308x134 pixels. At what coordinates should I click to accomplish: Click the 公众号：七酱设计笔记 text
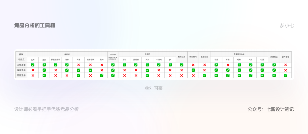coord(271,109)
